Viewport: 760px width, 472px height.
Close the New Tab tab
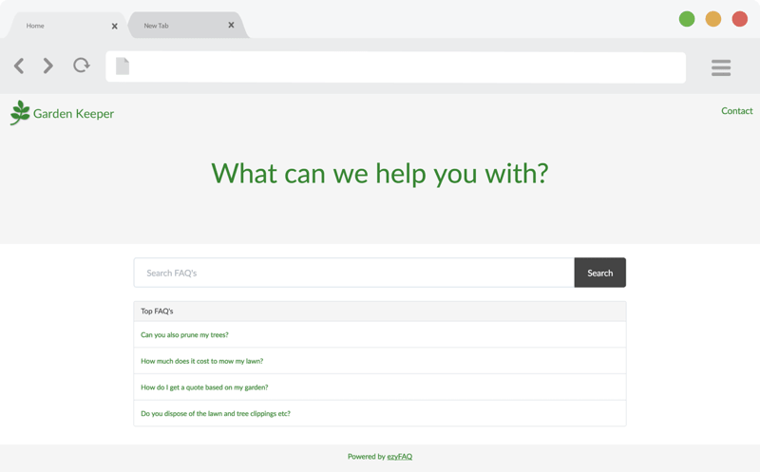pyautogui.click(x=231, y=26)
